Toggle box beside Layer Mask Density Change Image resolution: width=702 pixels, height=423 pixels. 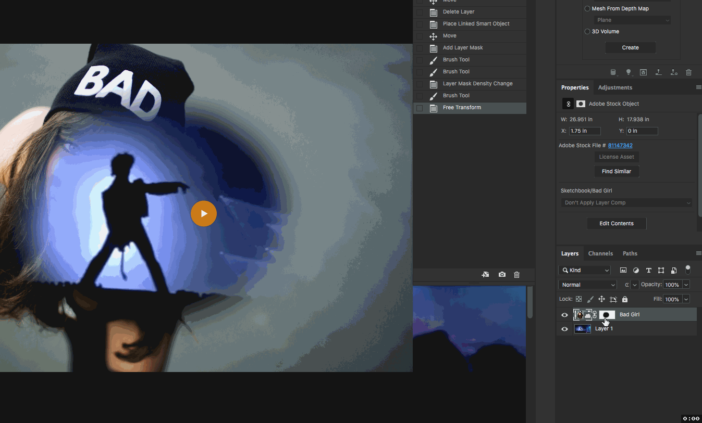pos(420,84)
